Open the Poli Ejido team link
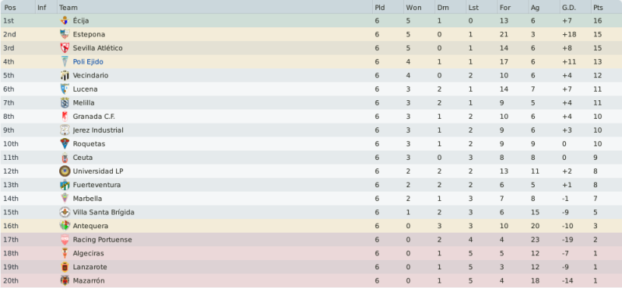 coord(88,62)
